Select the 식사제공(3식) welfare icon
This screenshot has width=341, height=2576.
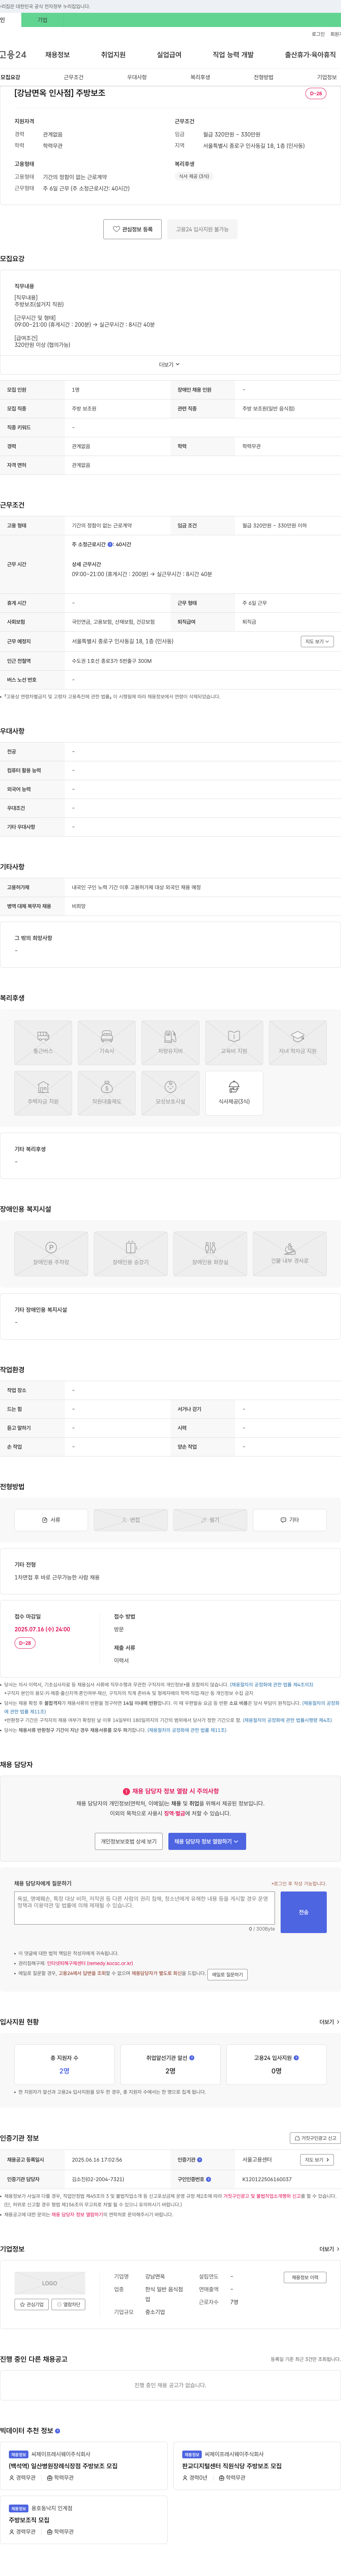click(234, 1093)
